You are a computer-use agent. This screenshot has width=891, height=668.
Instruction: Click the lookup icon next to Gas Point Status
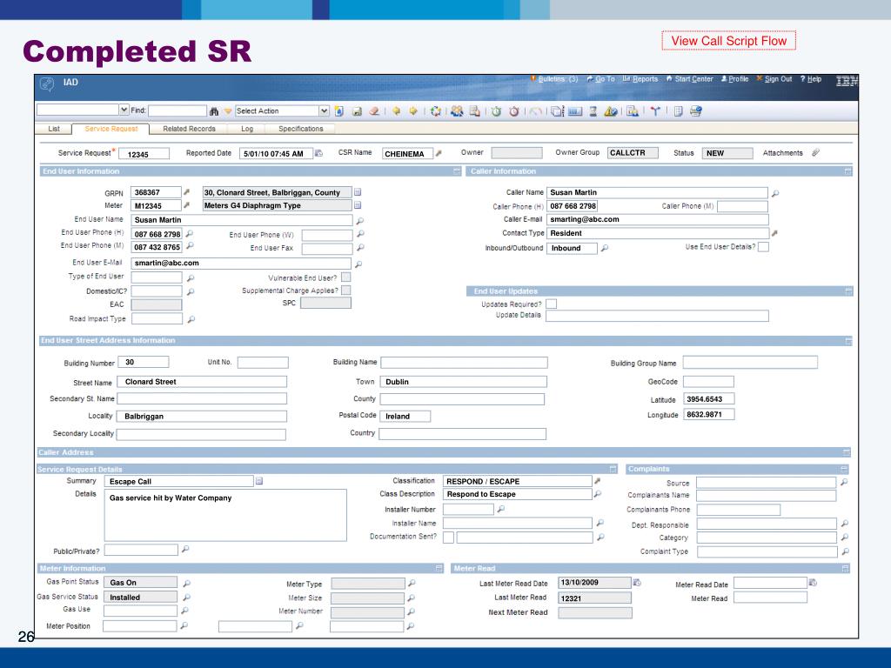pos(187,583)
